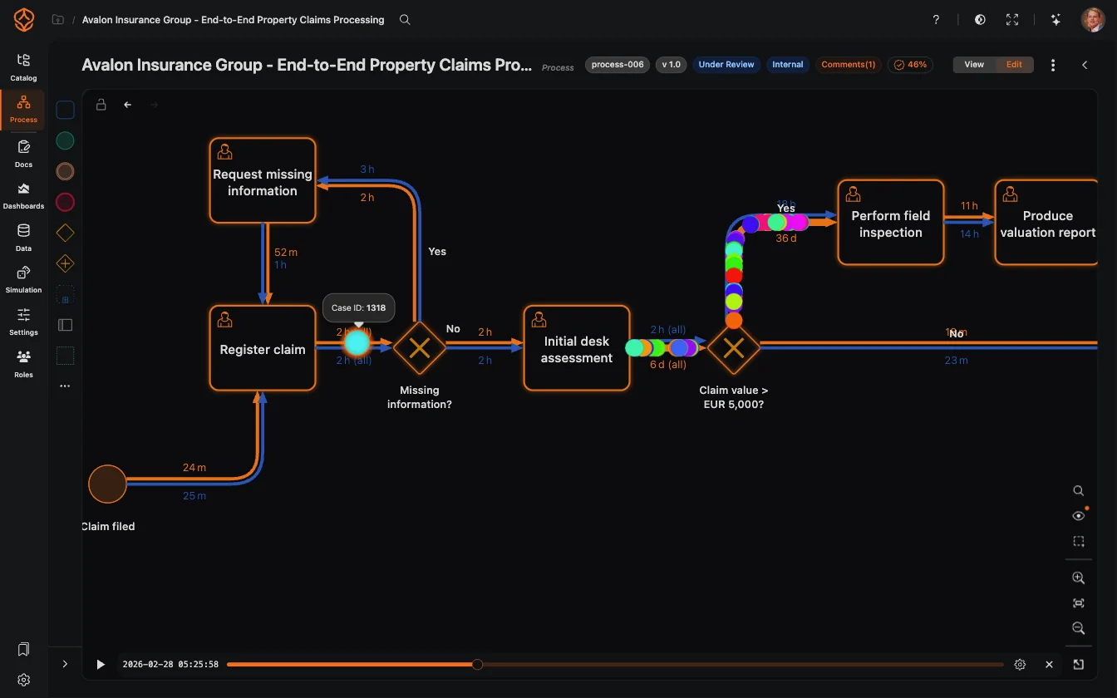Image resolution: width=1117 pixels, height=698 pixels.
Task: Play the simulation animation
Action: [x=101, y=665]
